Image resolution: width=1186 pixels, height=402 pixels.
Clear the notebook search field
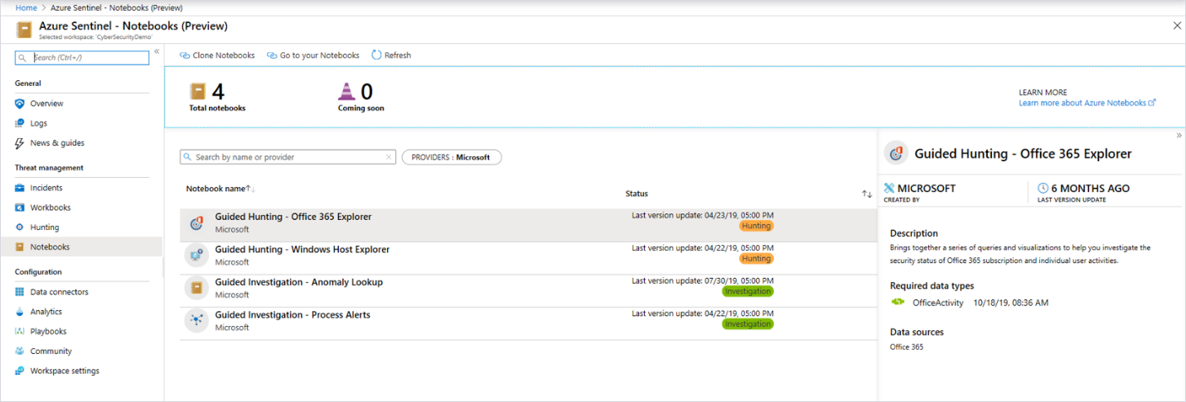coord(390,157)
